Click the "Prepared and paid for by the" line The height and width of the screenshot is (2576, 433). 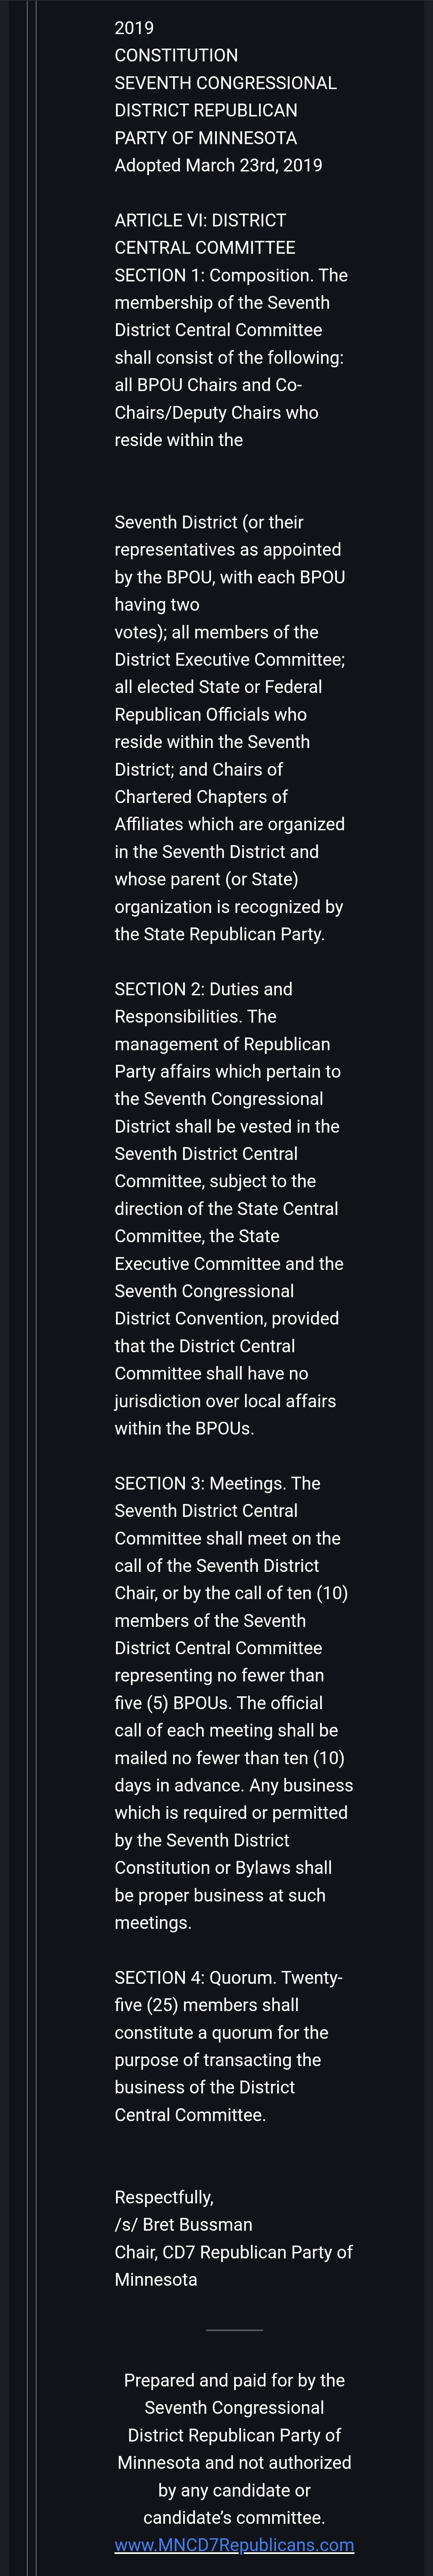tap(234, 2380)
